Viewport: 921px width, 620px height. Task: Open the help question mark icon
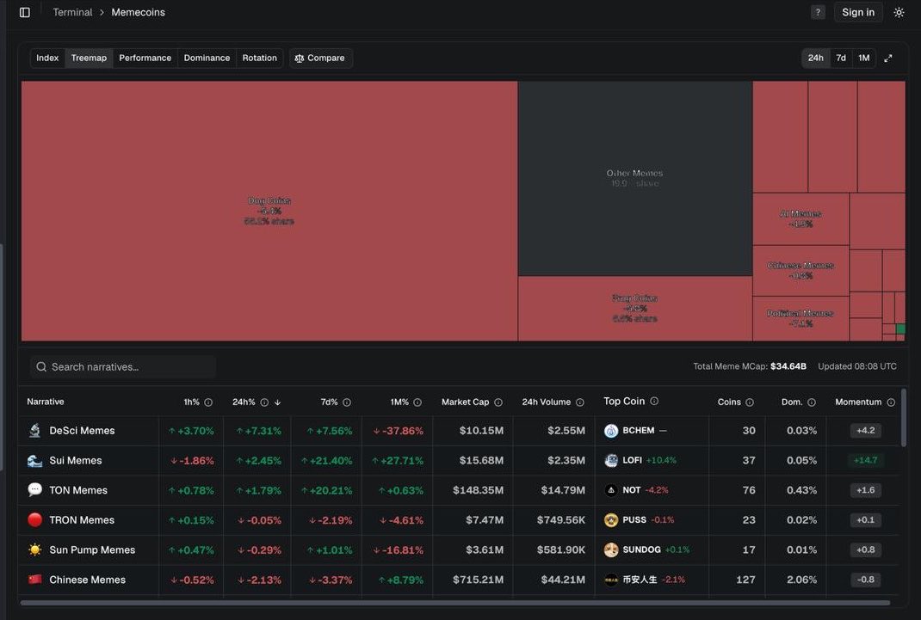pos(818,12)
